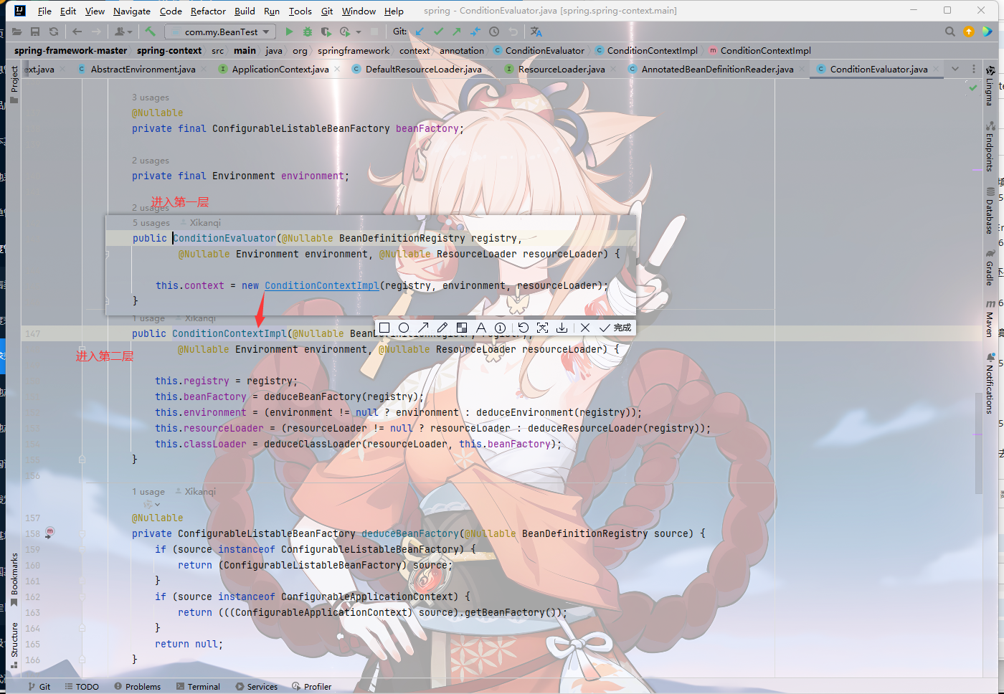Open the Terminal tool window

(x=199, y=686)
